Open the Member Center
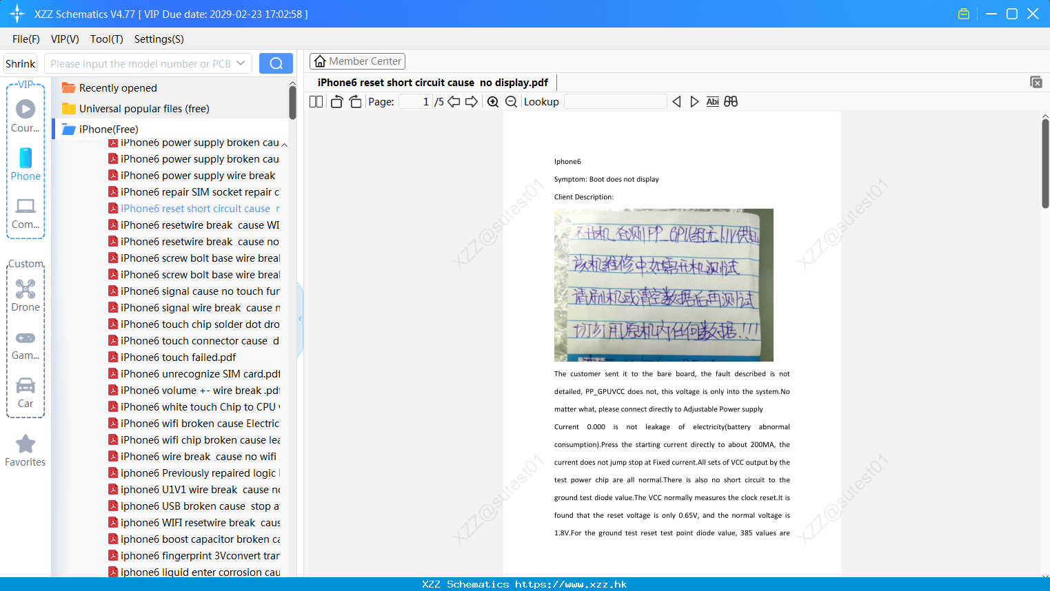Image resolution: width=1050 pixels, height=591 pixels. [357, 61]
